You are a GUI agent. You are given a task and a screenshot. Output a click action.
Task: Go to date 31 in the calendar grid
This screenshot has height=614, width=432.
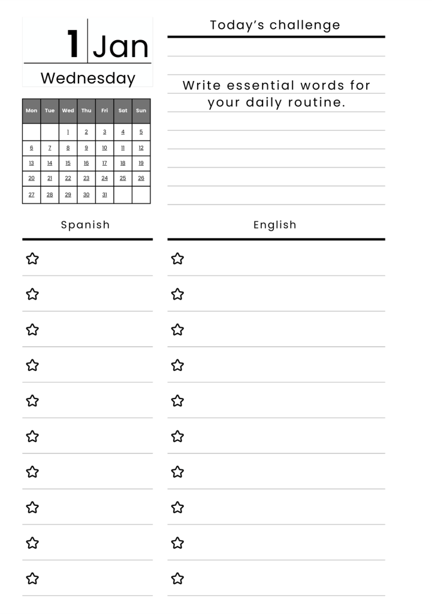pyautogui.click(x=104, y=194)
